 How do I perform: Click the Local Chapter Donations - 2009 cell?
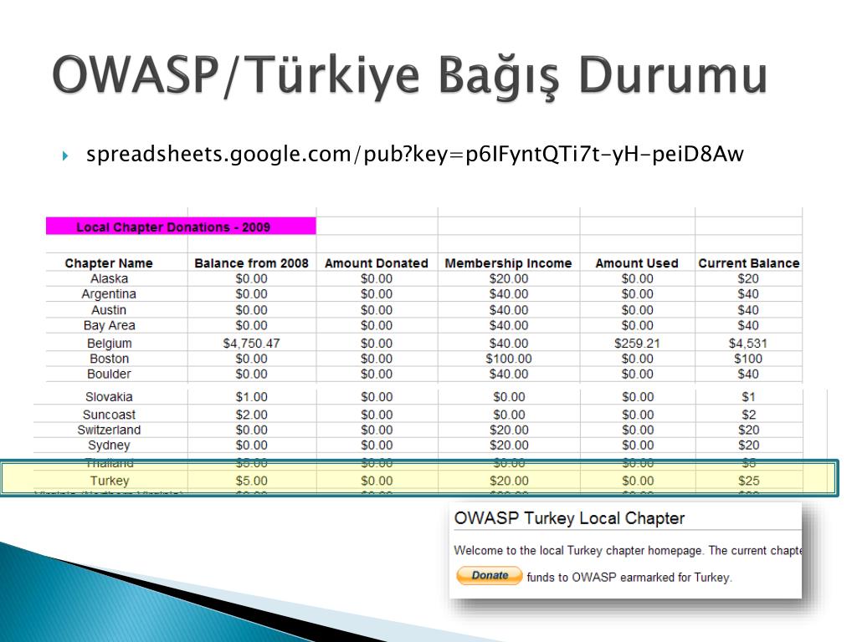181,227
